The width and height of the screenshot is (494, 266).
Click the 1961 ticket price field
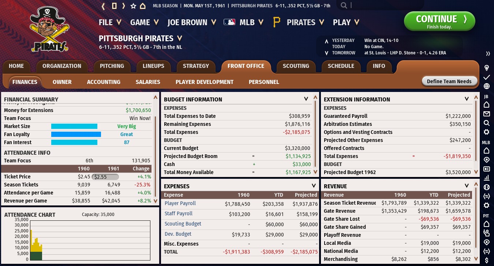pos(105,177)
